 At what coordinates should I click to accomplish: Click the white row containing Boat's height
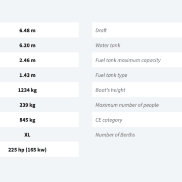(x=137, y=89)
